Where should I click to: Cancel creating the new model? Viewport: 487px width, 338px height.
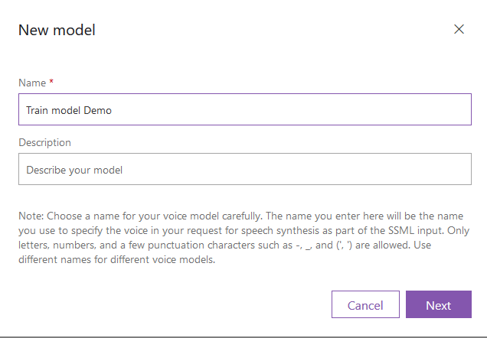(x=365, y=304)
